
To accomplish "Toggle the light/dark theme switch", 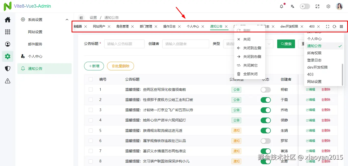I will pos(305,6).
